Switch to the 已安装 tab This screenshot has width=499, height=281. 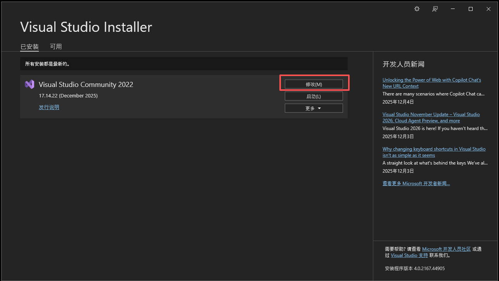29,47
